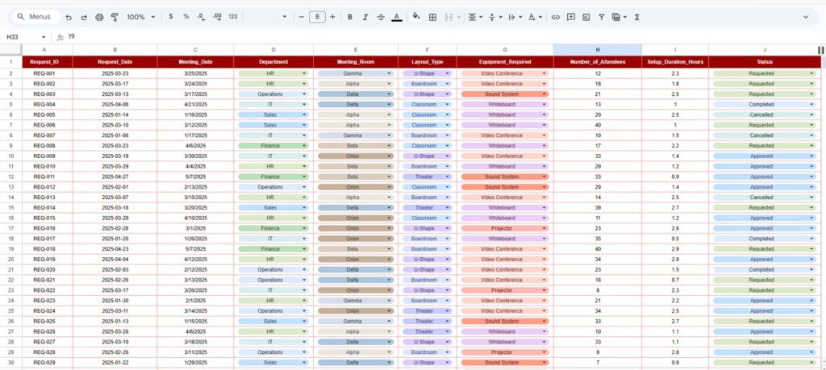Viewport: 826px width, 370px height.
Task: Click request date 2025-04-27
Action: (x=115, y=177)
